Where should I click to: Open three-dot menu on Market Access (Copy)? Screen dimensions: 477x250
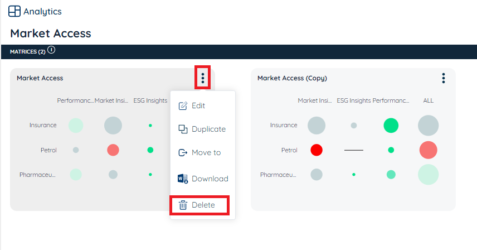(444, 78)
